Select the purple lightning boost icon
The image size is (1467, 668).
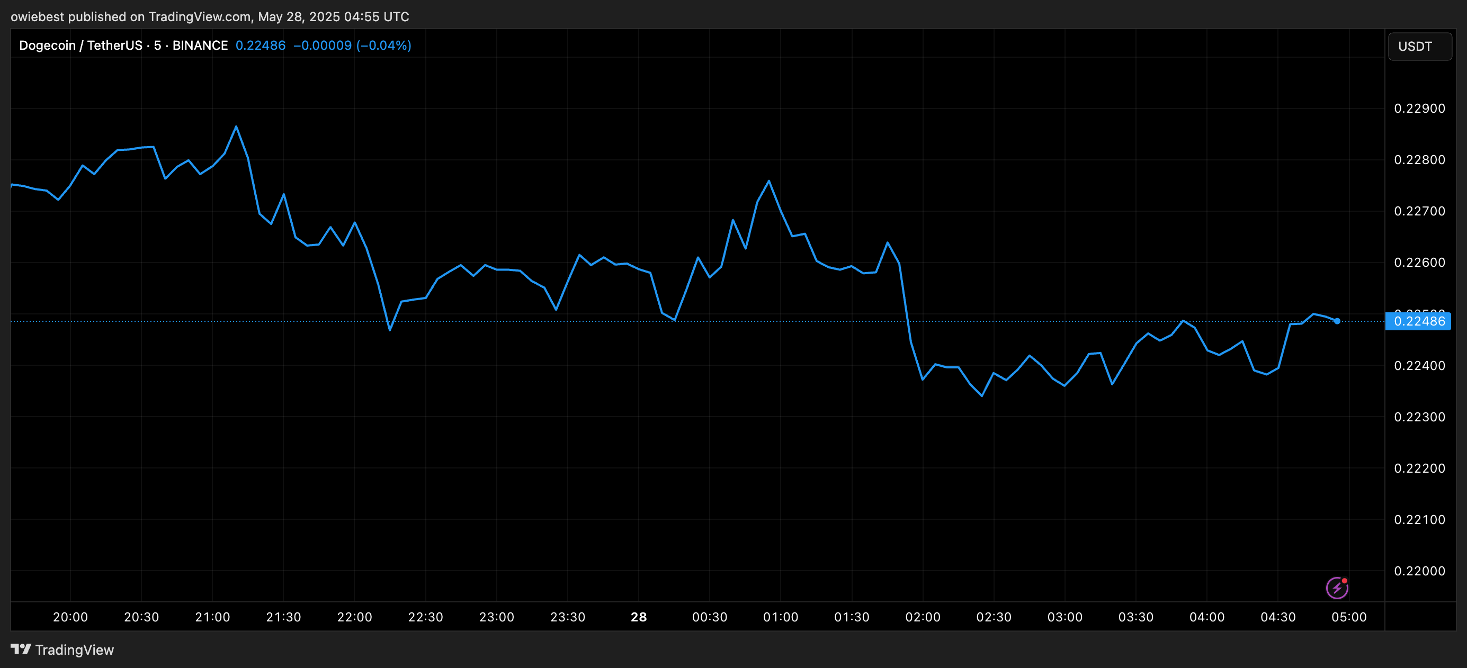[x=1338, y=588]
